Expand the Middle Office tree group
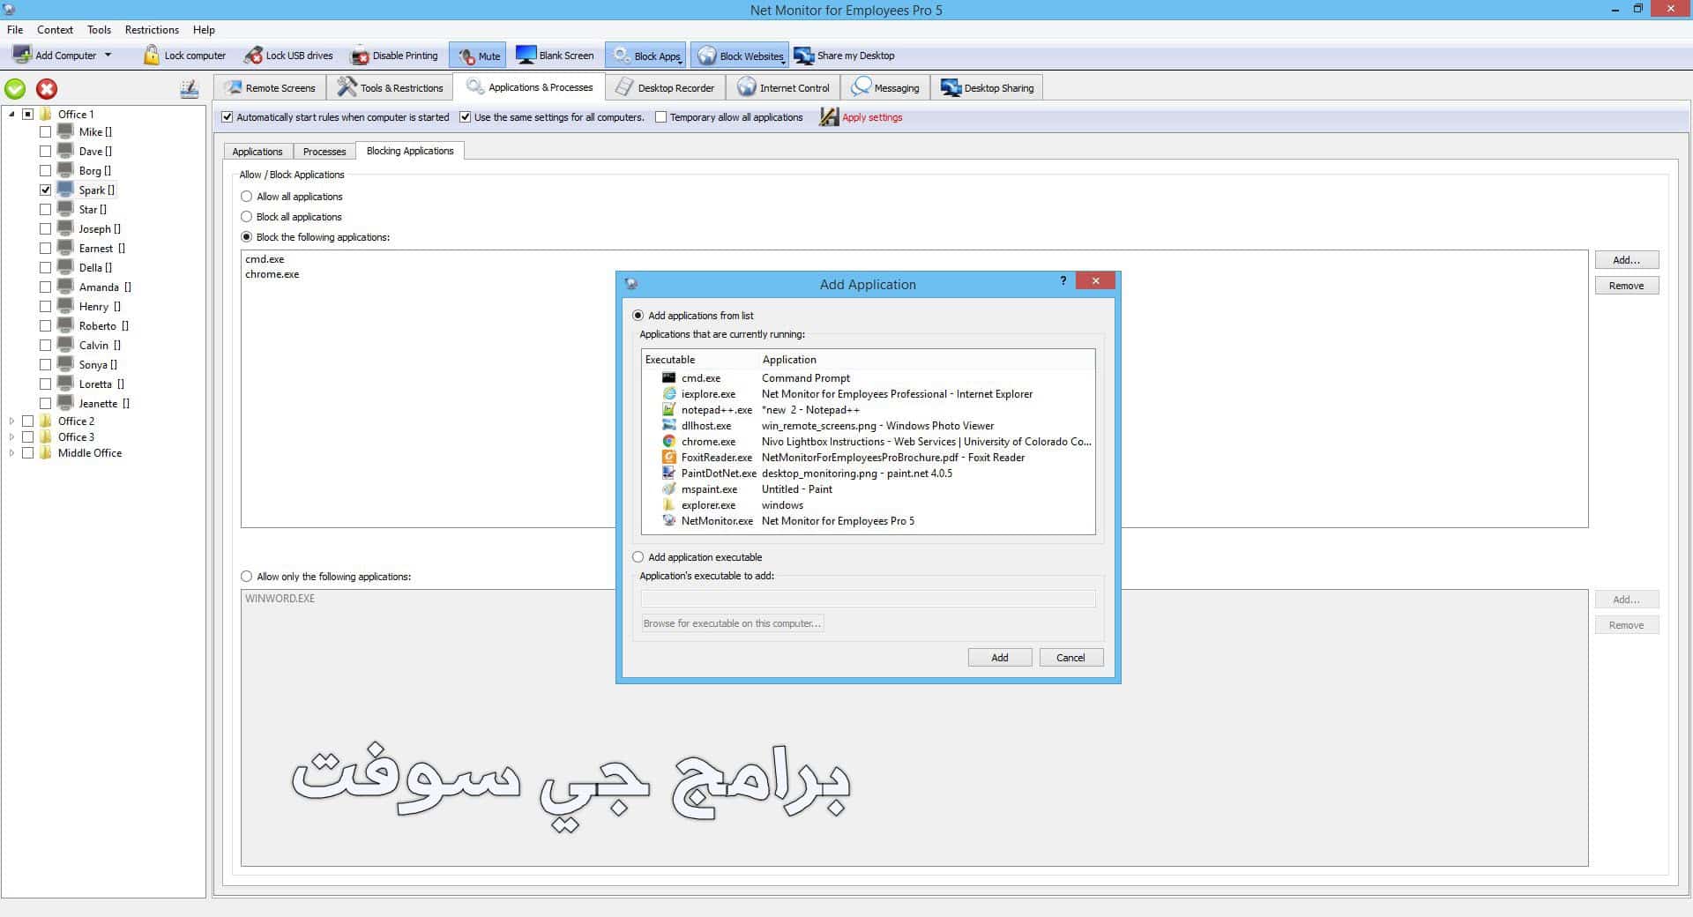 click(11, 452)
